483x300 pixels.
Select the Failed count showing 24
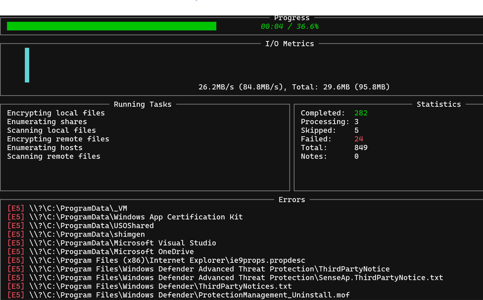click(359, 139)
